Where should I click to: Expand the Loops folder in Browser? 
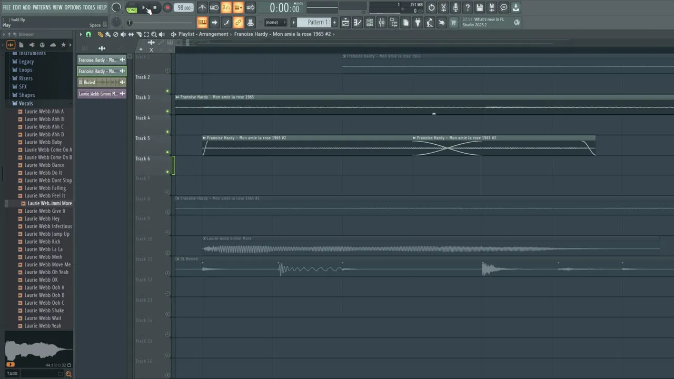point(25,70)
